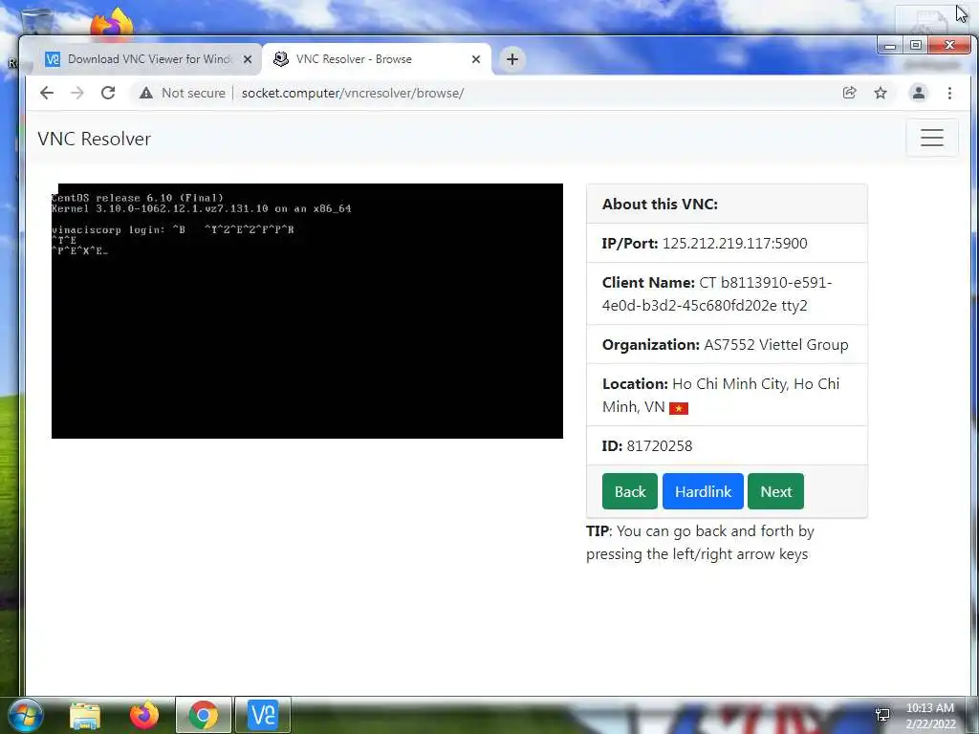Go back using the browser back arrow
The width and height of the screenshot is (979, 734).
(x=47, y=93)
